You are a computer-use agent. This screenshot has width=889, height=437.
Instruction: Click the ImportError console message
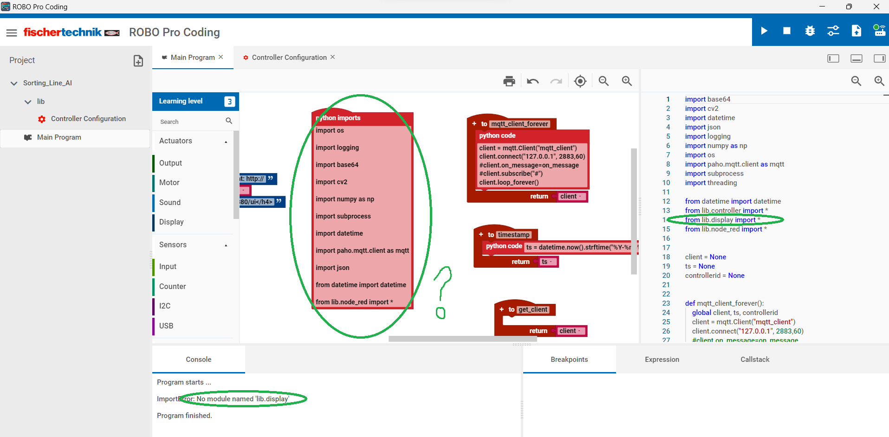223,399
